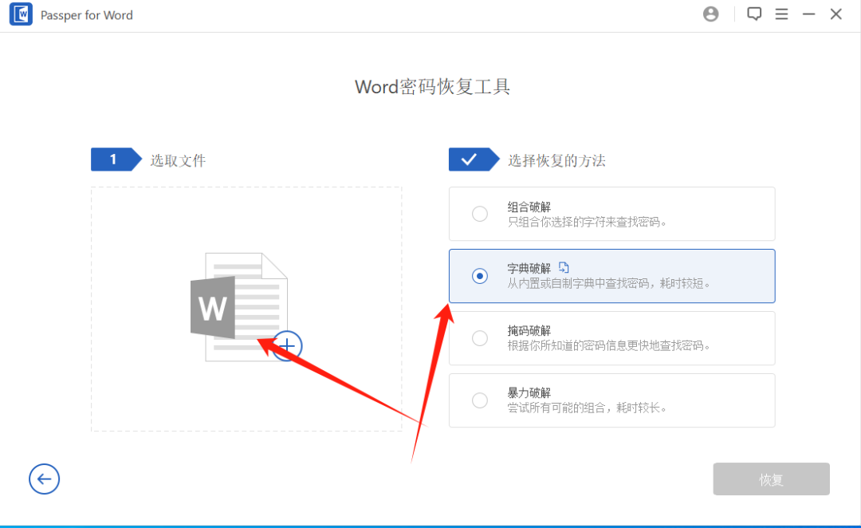This screenshot has width=861, height=528.
Task: Click the checkmark badge for 选择恢复的方法
Action: pos(474,160)
